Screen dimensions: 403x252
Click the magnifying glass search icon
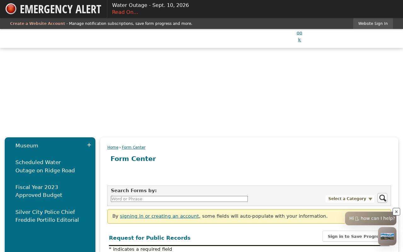pyautogui.click(x=383, y=198)
